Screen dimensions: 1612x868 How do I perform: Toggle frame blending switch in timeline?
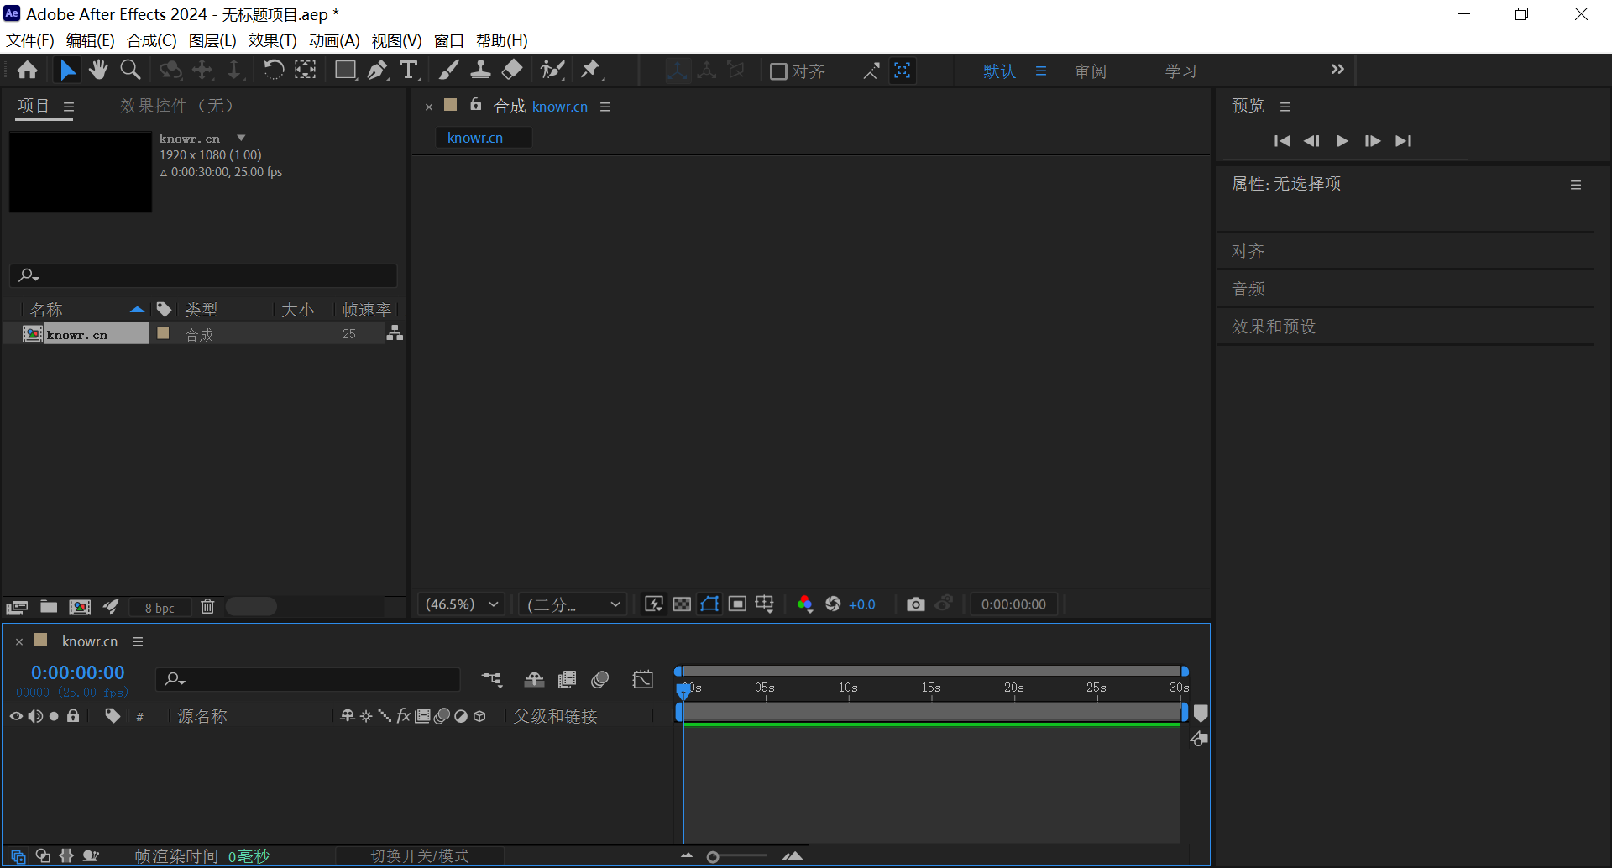pyautogui.click(x=568, y=679)
